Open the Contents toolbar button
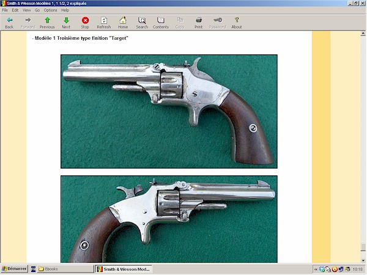 161,23
